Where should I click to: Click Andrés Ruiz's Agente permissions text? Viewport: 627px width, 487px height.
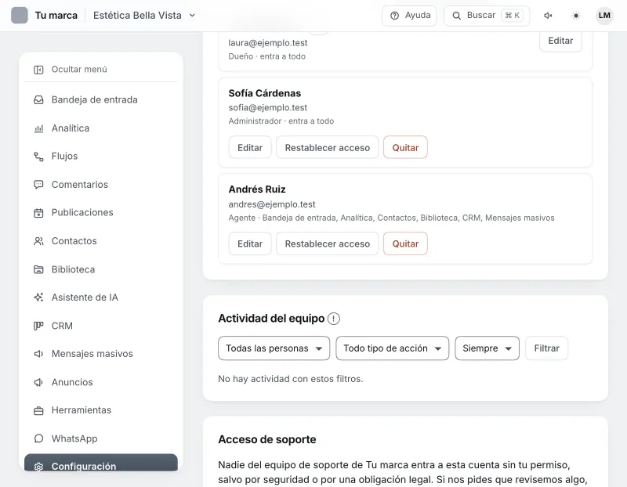tap(391, 218)
